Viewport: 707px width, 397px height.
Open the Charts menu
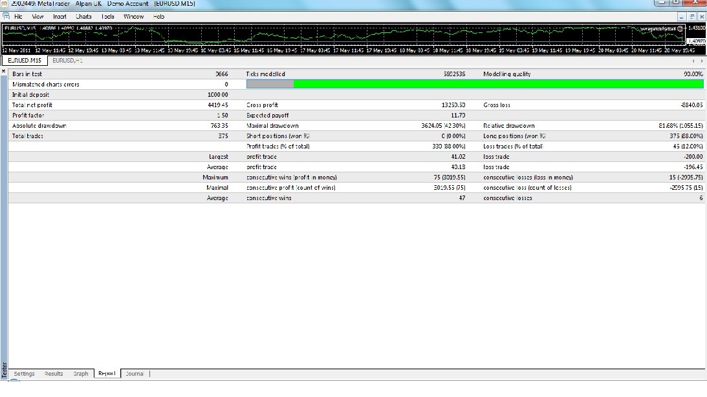(83, 16)
